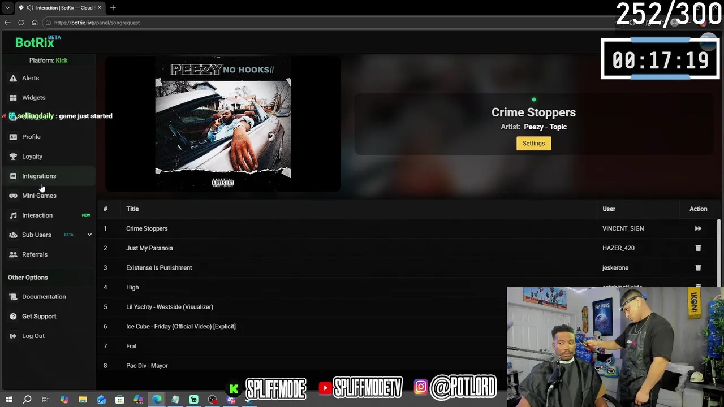The width and height of the screenshot is (724, 407).
Task: Expand the Sub-Users chevron
Action: (89, 235)
